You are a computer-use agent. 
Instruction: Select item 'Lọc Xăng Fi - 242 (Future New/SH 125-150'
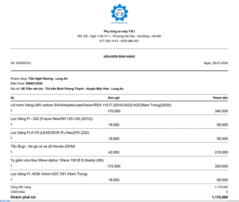[52, 119]
